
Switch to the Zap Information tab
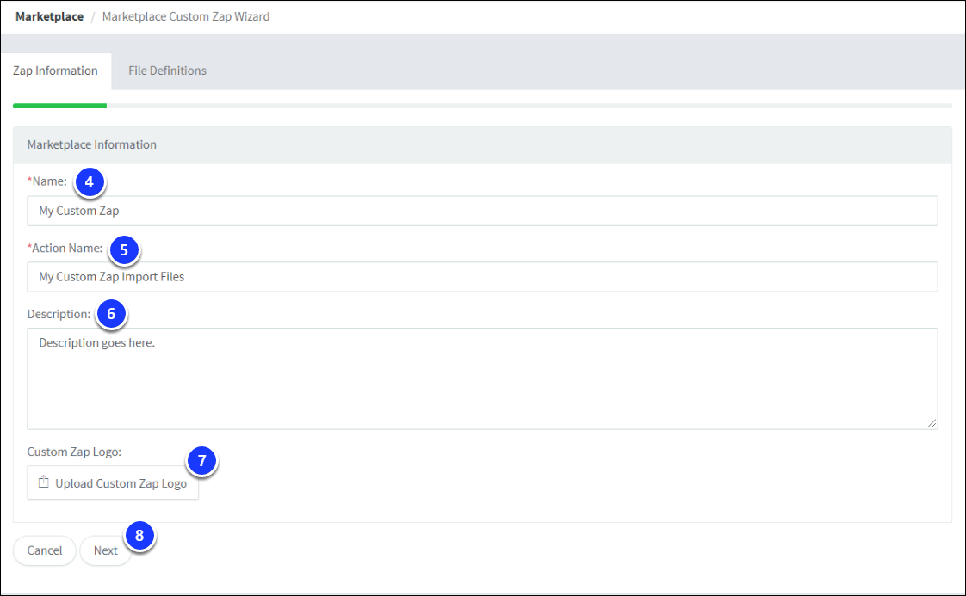55,71
